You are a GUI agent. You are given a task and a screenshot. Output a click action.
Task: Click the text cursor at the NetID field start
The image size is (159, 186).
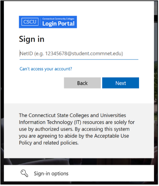20,53
